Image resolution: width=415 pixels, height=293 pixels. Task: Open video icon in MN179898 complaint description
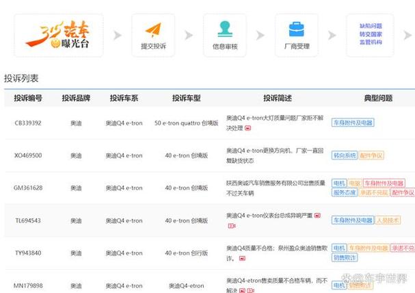pos(251,291)
